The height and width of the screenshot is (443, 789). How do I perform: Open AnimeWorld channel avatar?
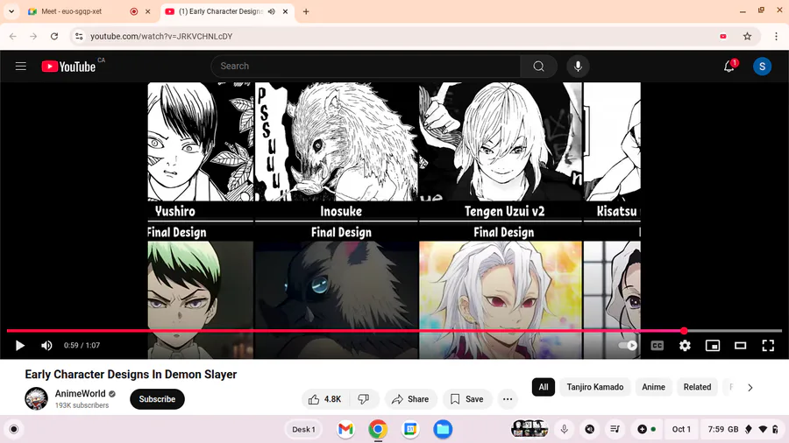[36, 399]
